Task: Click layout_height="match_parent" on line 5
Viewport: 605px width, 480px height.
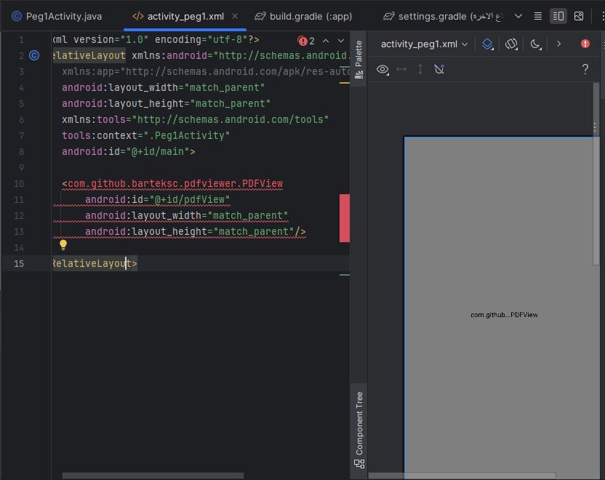Action: (166, 104)
